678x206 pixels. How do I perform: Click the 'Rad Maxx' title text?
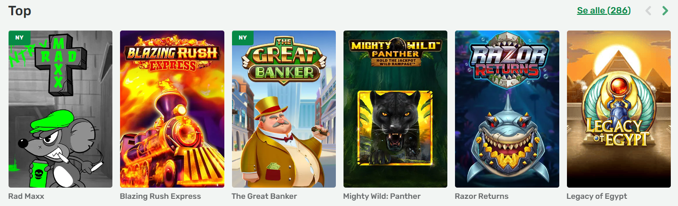26,196
